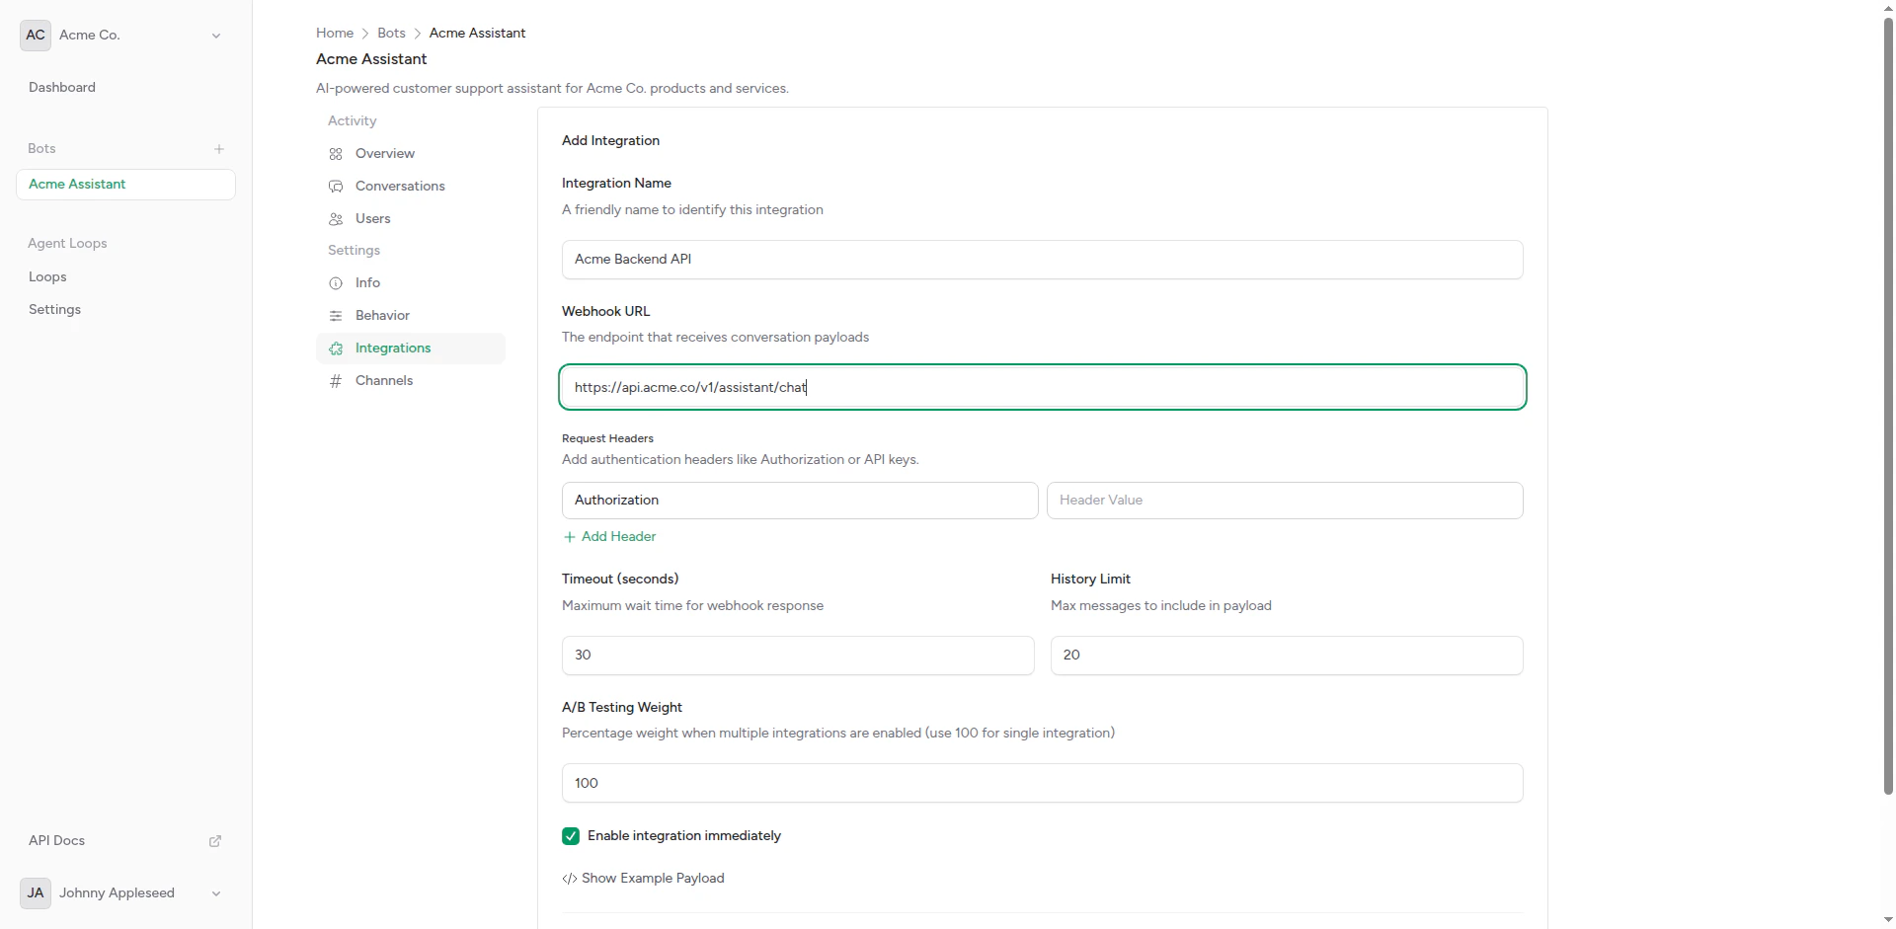
Task: Click the Add Header button
Action: (x=608, y=537)
